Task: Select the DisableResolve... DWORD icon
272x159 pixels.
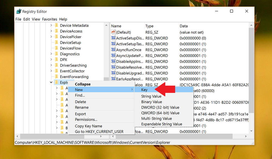Action: coord(113,67)
